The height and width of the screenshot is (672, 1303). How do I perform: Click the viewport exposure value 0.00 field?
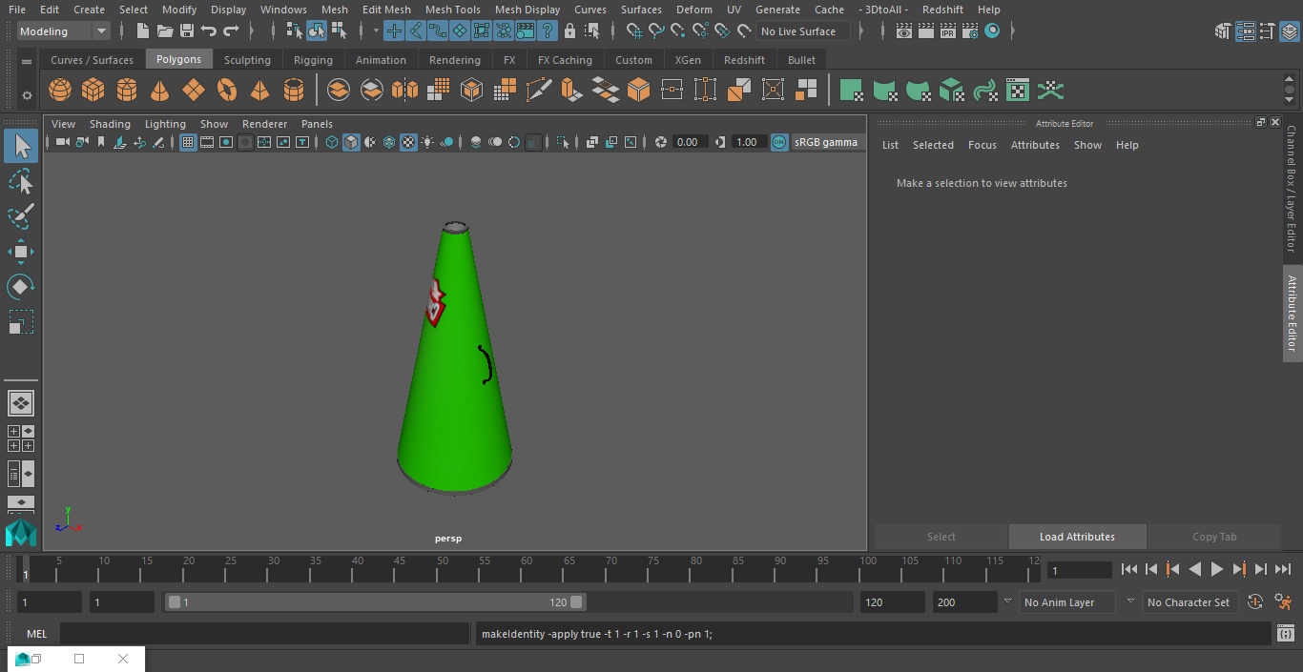[690, 142]
